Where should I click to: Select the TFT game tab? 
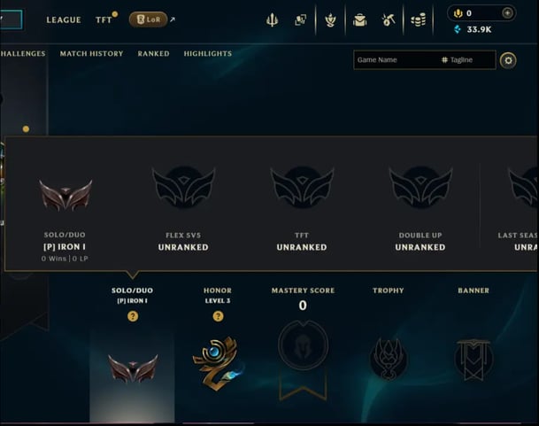click(x=104, y=20)
